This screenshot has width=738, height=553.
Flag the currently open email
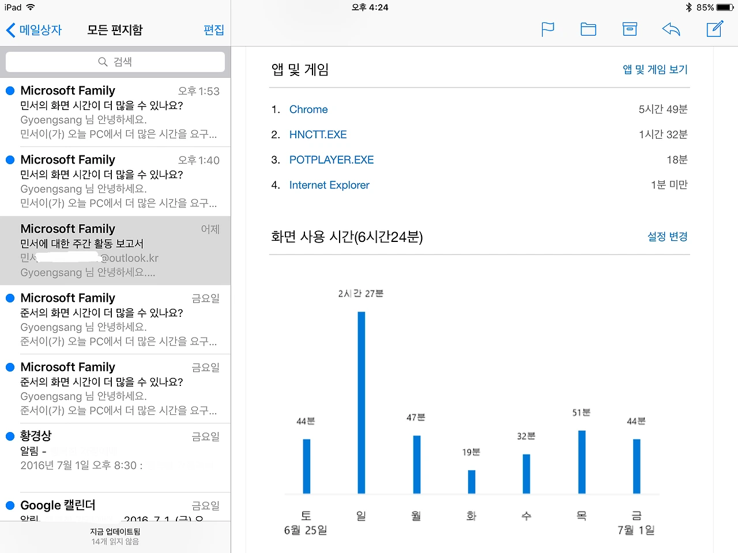point(547,29)
